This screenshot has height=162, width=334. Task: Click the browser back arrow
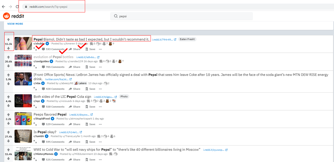[x=4, y=6]
